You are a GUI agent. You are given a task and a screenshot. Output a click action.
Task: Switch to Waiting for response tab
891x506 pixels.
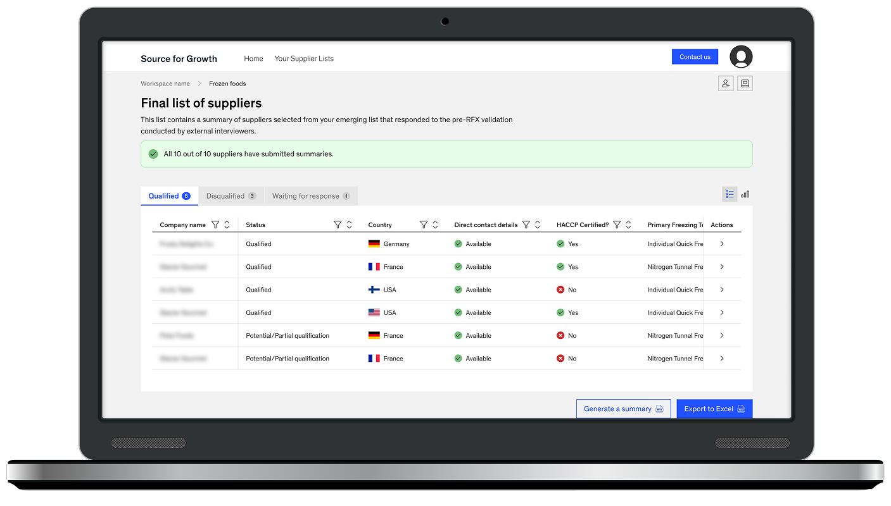coord(310,196)
